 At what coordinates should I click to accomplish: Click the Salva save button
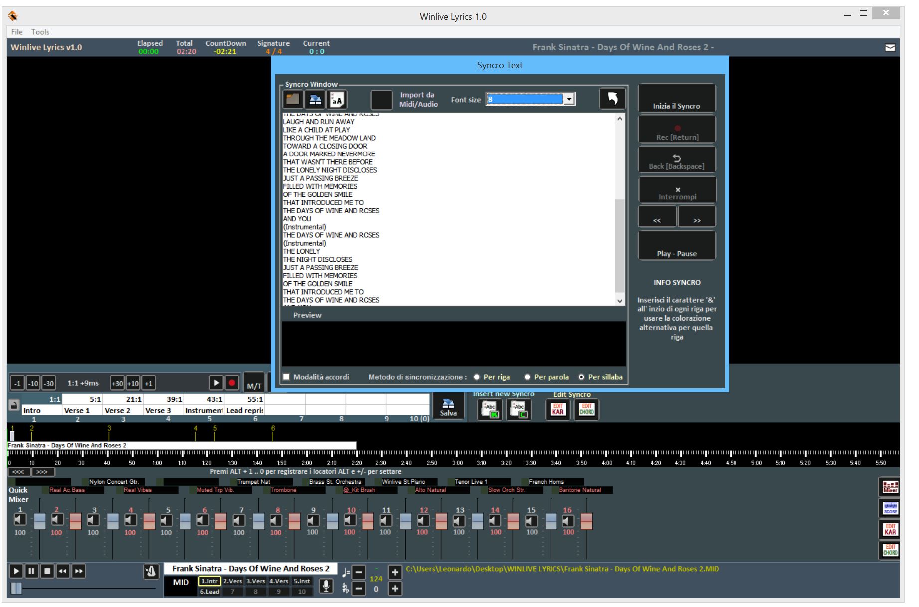(448, 408)
